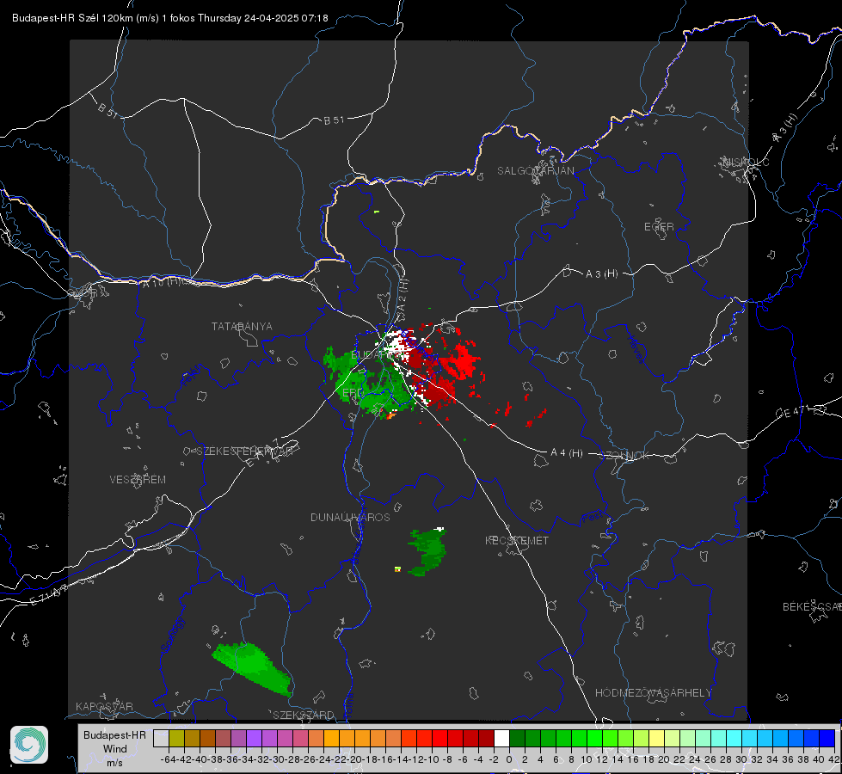Viewport: 842px width, 774px height.
Task: Click the BÉKÉSCSABA city label
Action: tap(812, 606)
